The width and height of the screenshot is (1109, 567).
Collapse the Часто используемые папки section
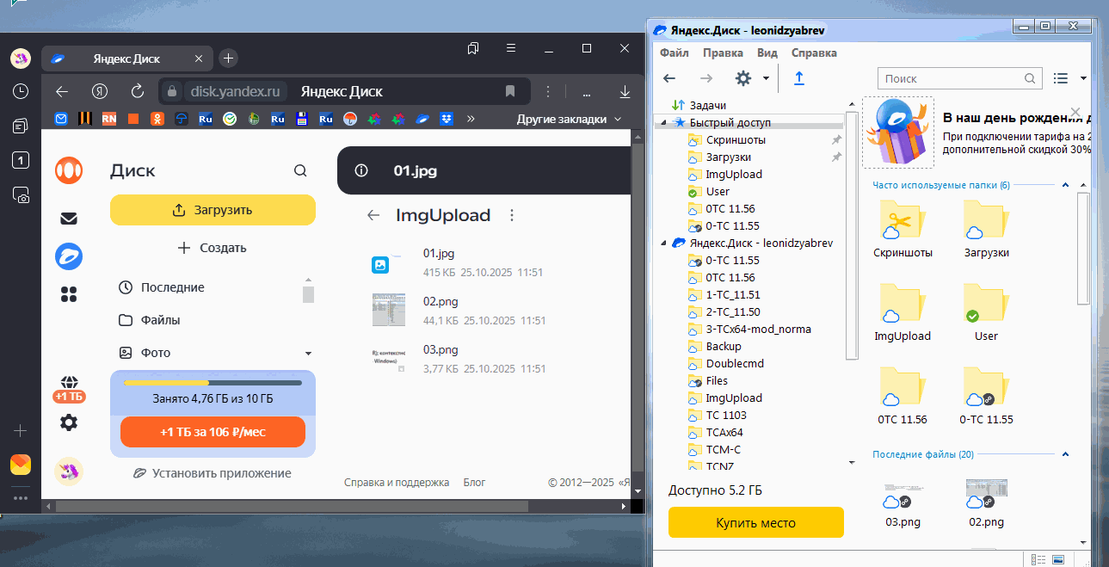pos(1065,185)
